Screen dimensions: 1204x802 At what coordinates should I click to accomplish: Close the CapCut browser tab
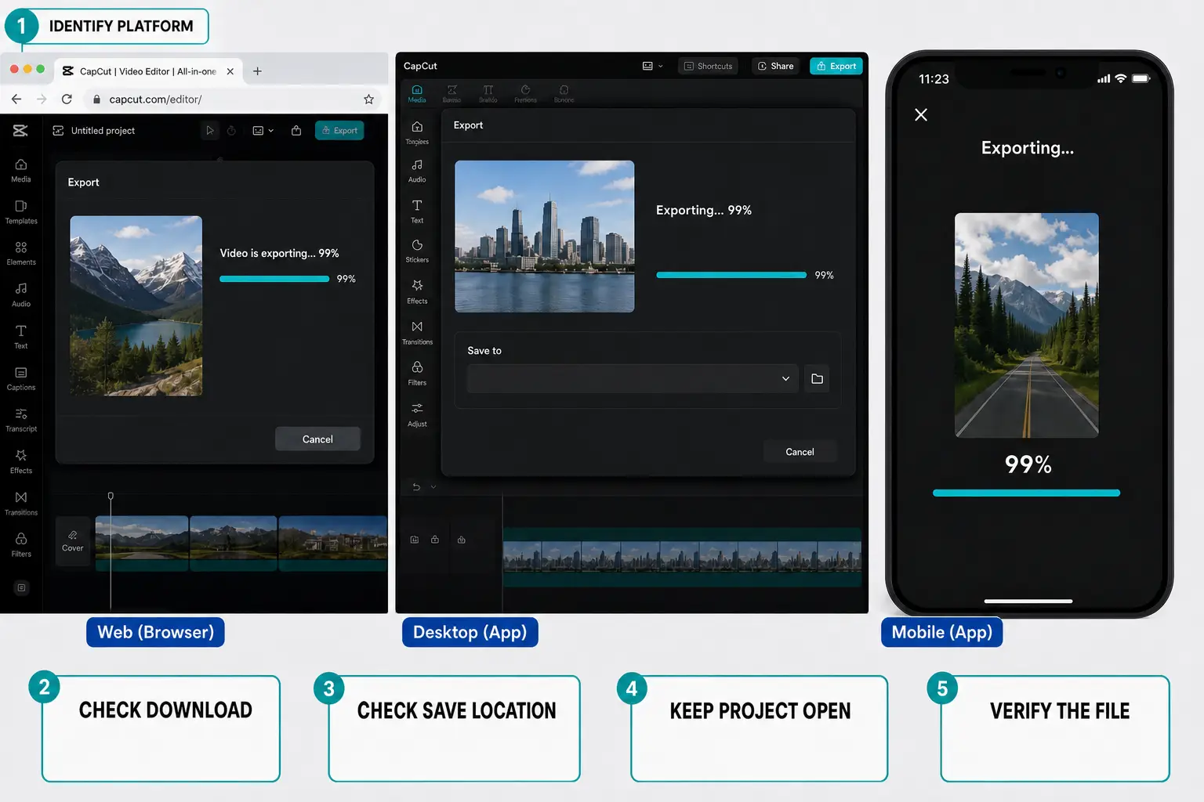230,71
